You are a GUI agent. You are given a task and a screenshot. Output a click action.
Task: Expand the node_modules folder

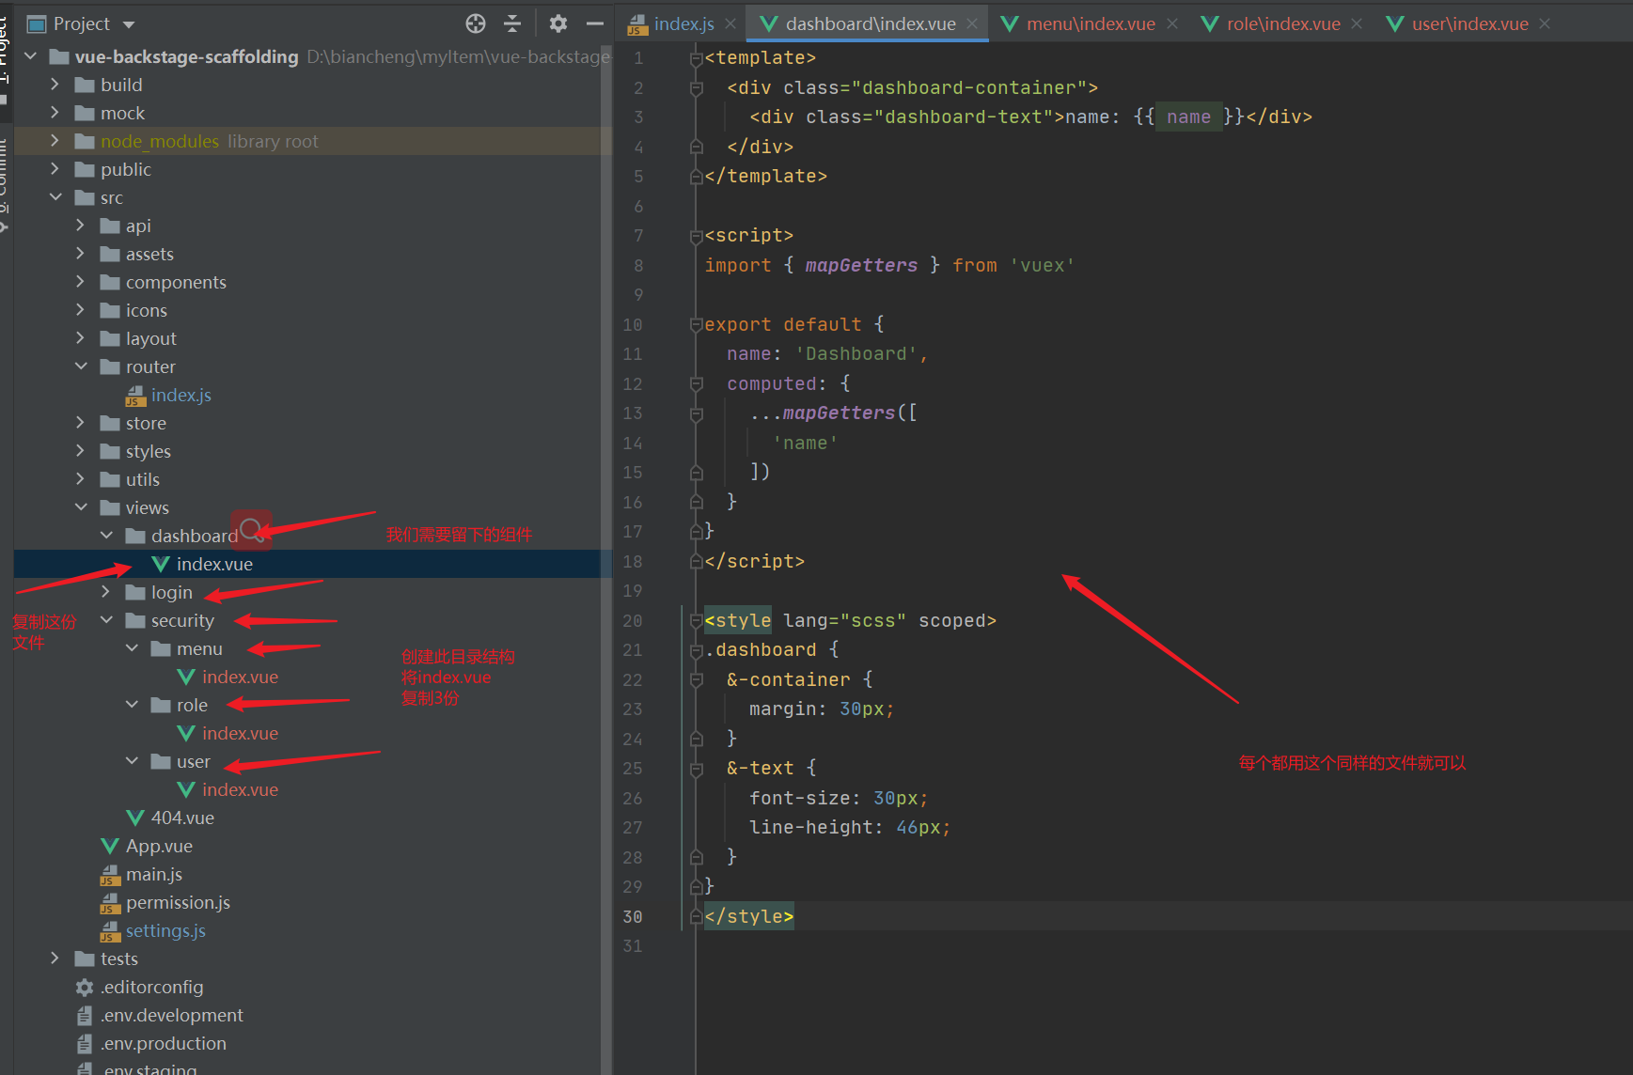[55, 141]
